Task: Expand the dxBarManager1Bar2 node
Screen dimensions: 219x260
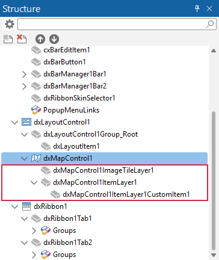Action: click(x=24, y=86)
